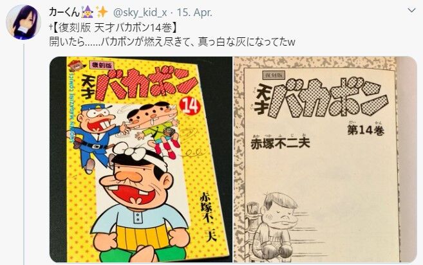
Task: Click the 復刻版 label on the color cover
Action: click(x=102, y=65)
